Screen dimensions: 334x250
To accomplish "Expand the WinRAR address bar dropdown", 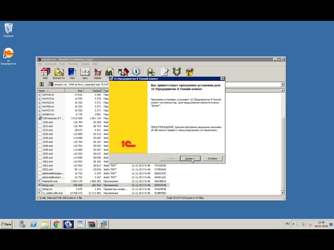I will click(282, 84).
